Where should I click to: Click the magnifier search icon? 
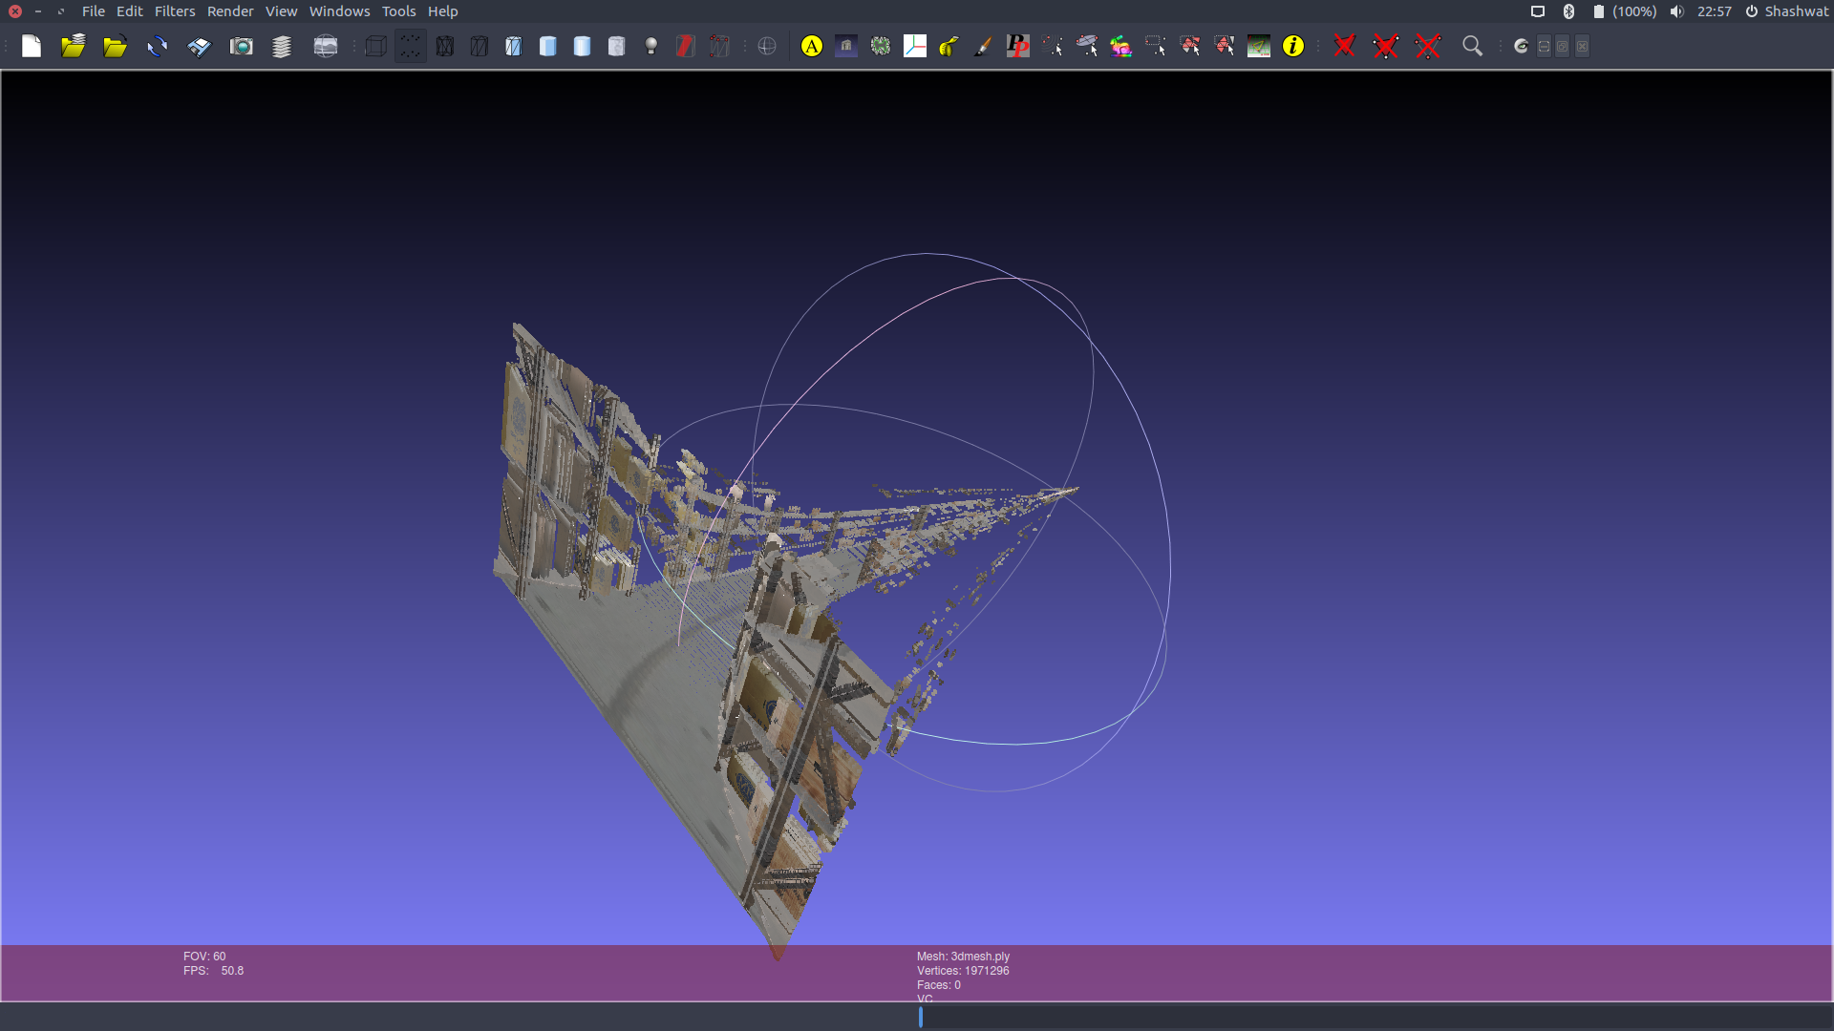click(x=1472, y=46)
